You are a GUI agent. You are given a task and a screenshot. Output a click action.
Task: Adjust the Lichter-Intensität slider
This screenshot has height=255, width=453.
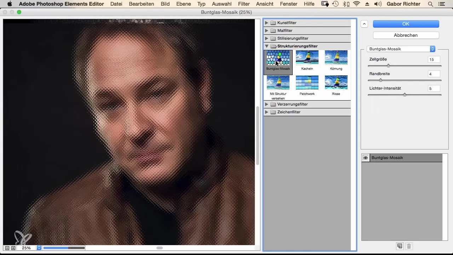coord(405,95)
